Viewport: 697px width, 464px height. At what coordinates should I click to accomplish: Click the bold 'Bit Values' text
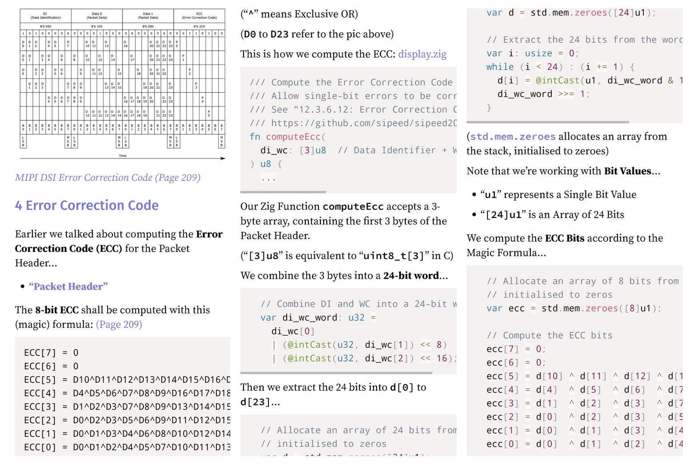pos(627,171)
